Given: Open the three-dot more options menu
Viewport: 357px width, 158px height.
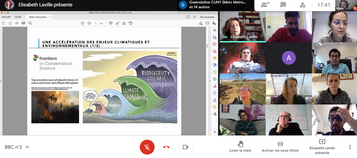Looking at the screenshot, I should (x=350, y=147).
